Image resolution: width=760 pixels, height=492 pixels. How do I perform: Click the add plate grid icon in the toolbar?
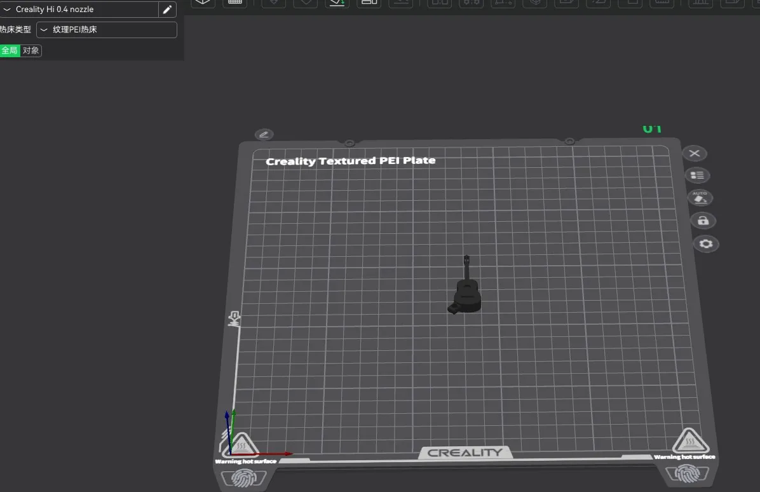[x=235, y=3]
